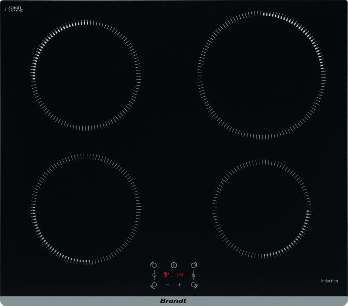Tap the small bottom-right cooking zone ring
This screenshot has height=306, width=348.
click(x=262, y=209)
